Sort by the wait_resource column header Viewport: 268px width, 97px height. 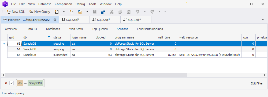click(210, 37)
